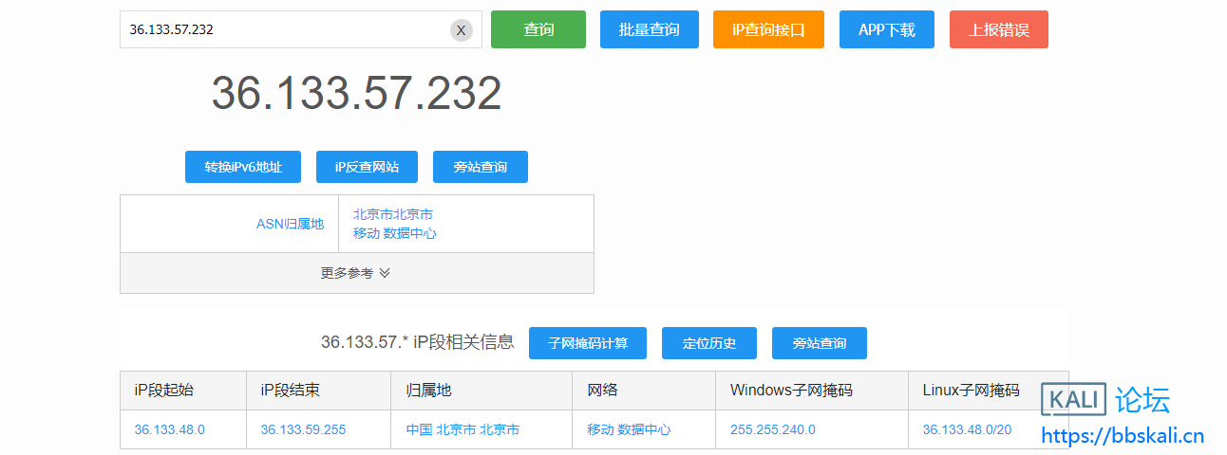Click the iP反查网站 button

pyautogui.click(x=367, y=167)
